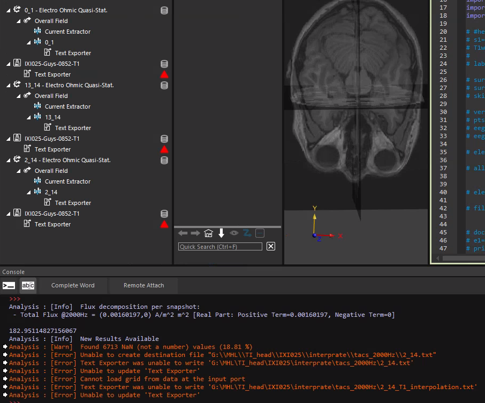Select Current Extractor under 0_1 - Electro Ohmic
This screenshot has width=485, height=403.
[x=67, y=32]
